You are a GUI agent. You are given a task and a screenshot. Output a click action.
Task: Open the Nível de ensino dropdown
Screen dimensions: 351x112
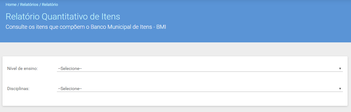click(x=200, y=69)
